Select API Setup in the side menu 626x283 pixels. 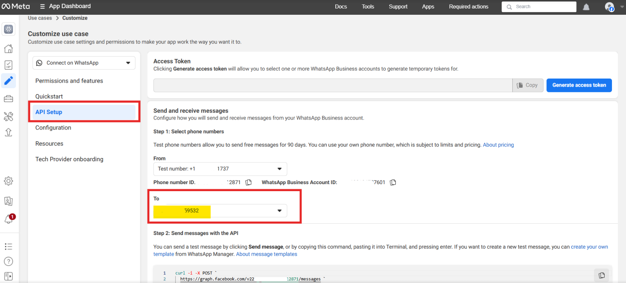click(x=49, y=112)
